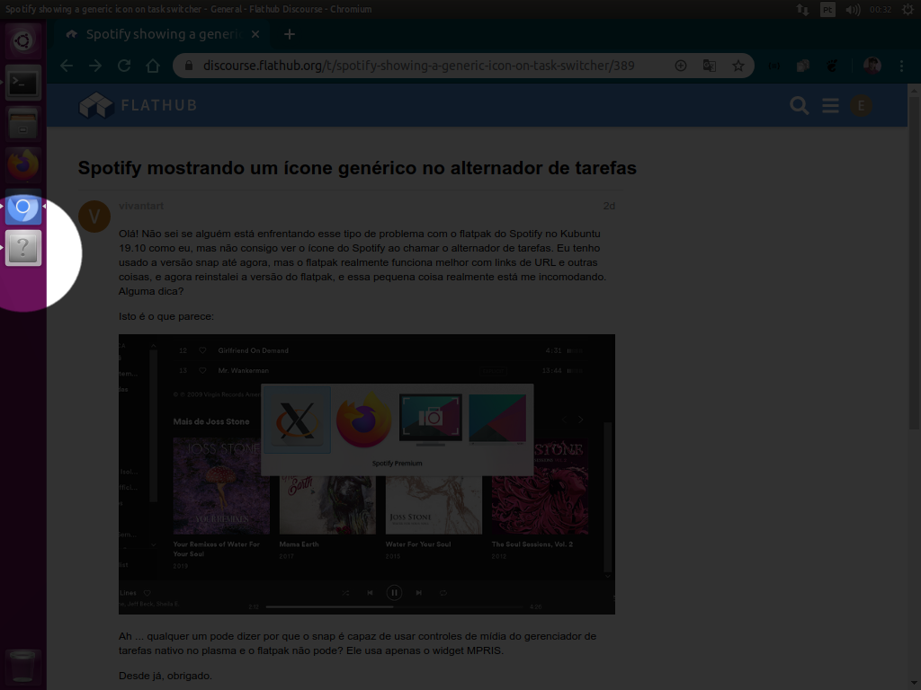Image resolution: width=921 pixels, height=690 pixels.
Task: Open the 00:32 clock menu
Action: [x=881, y=9]
